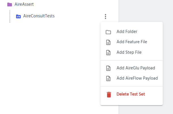Choose Add AireGlu Payload option

click(136, 68)
